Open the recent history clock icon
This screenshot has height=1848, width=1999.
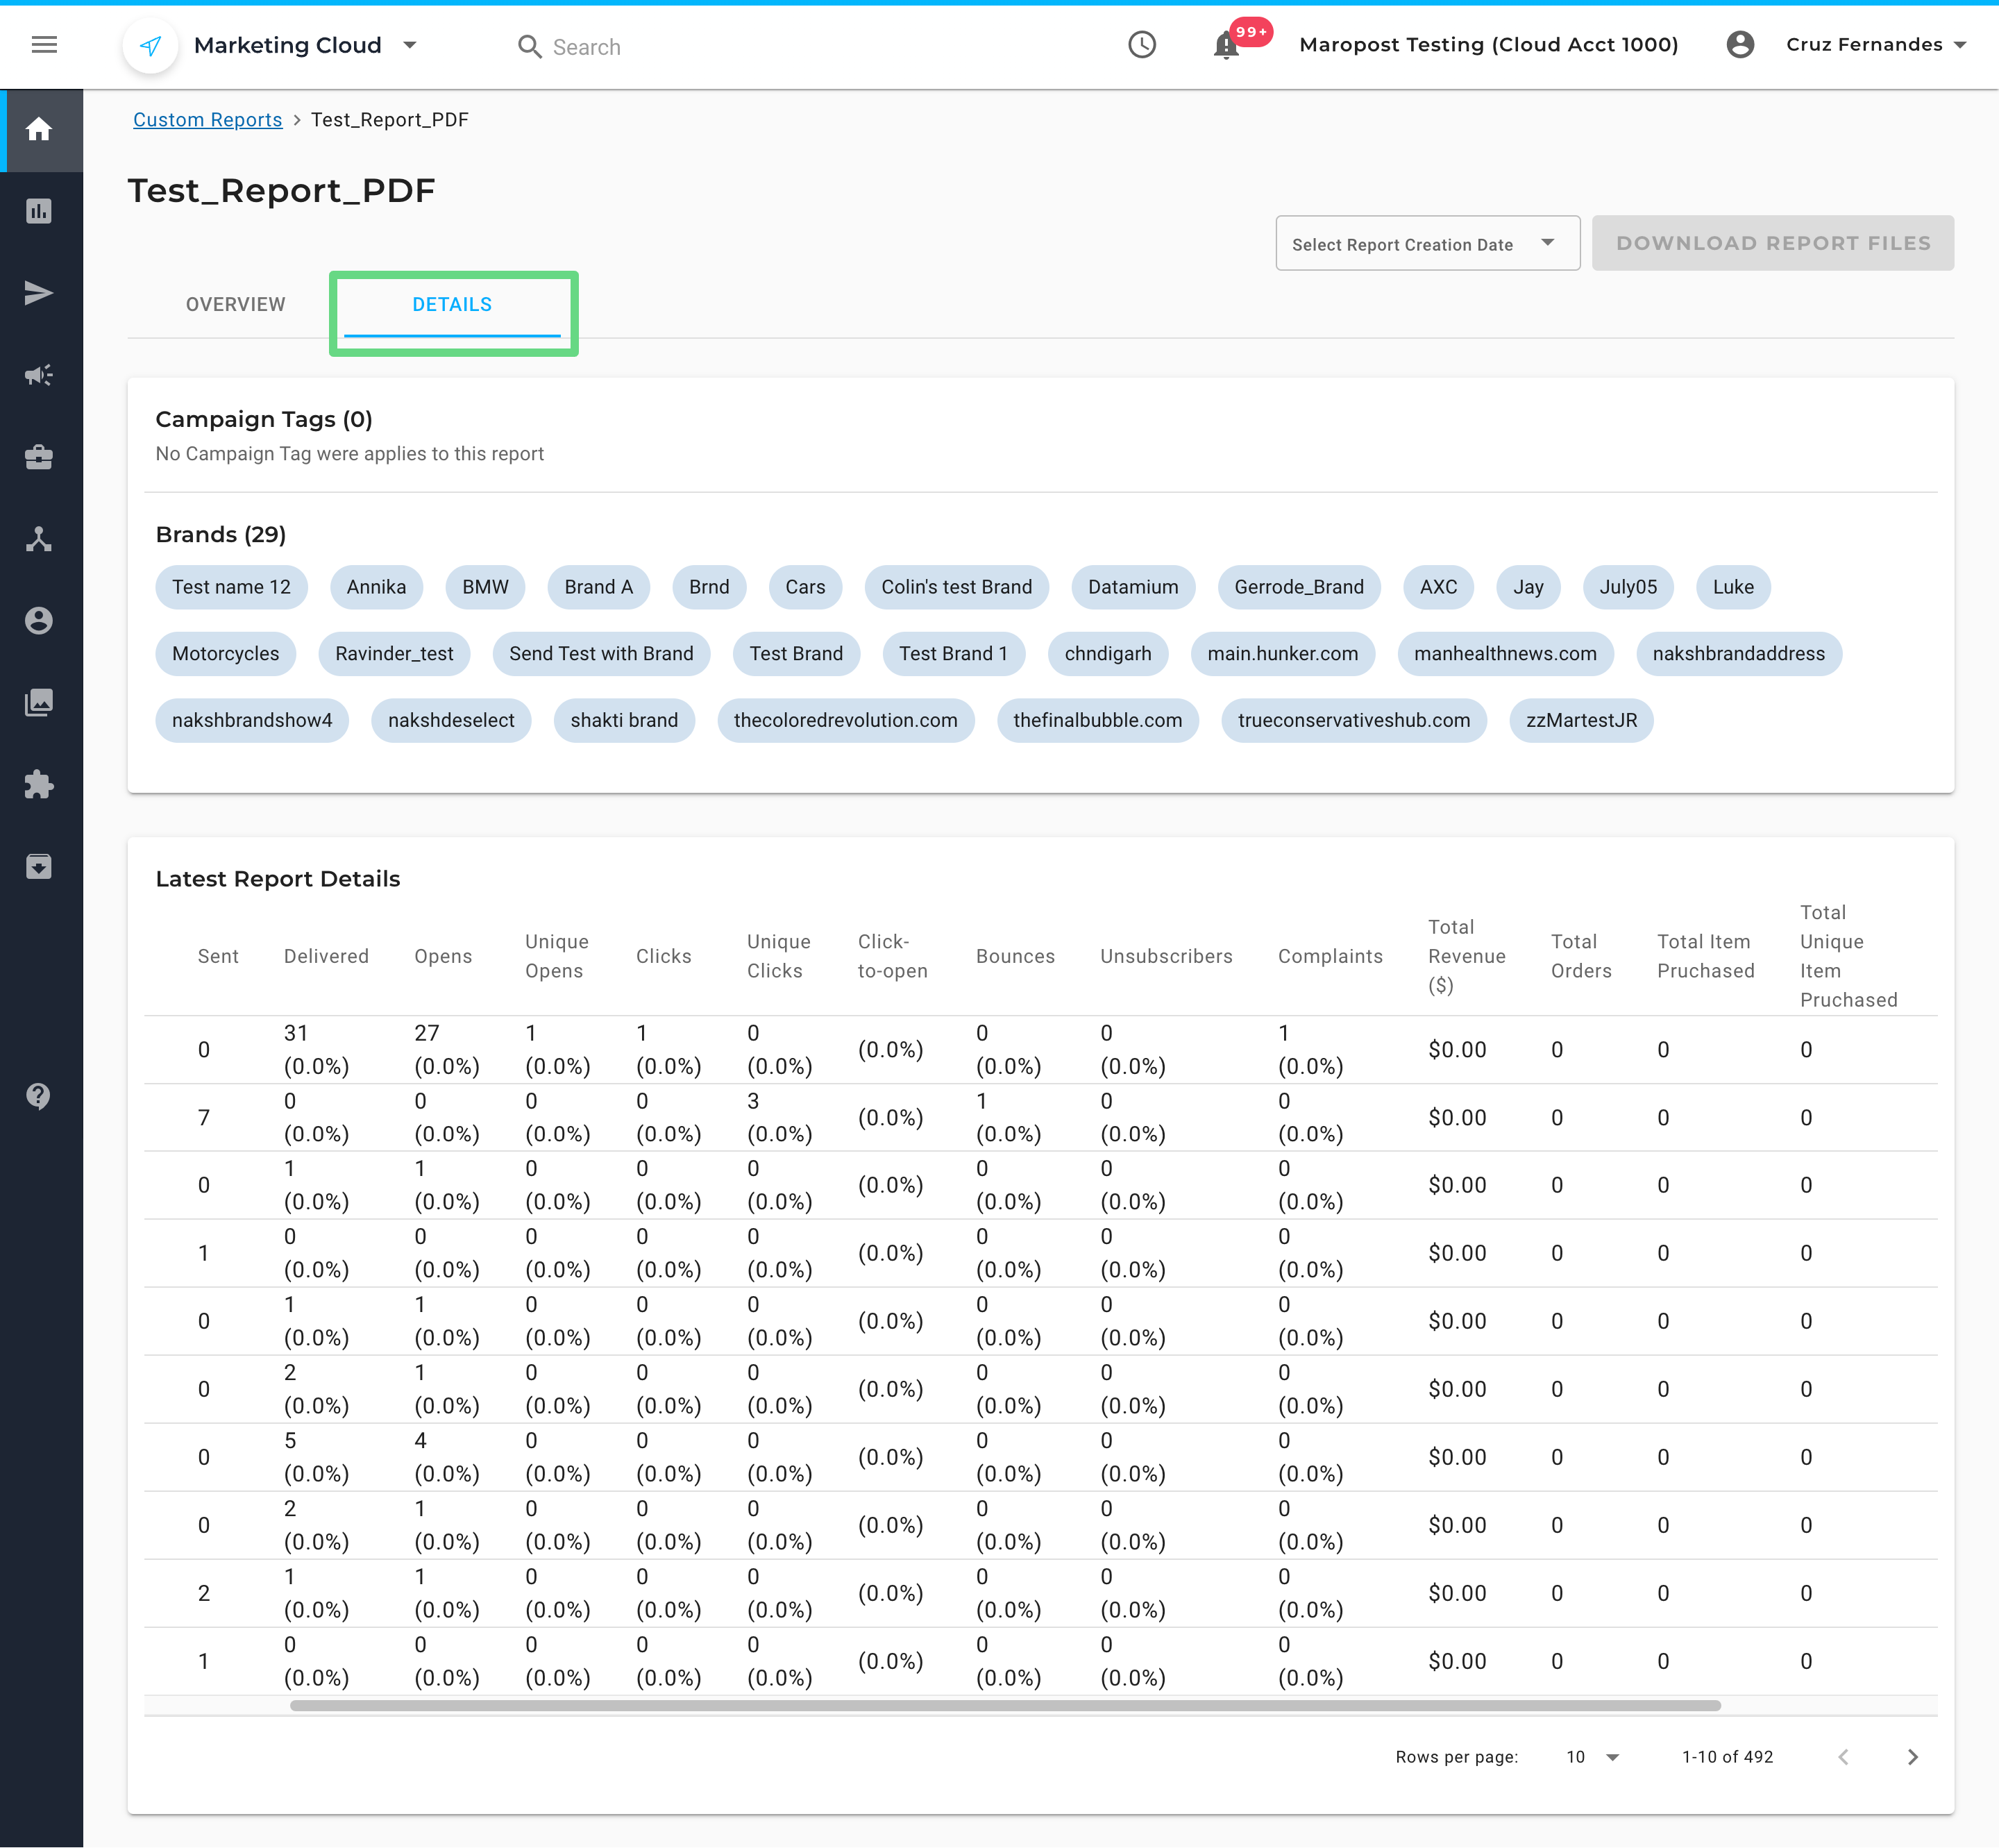click(x=1141, y=45)
